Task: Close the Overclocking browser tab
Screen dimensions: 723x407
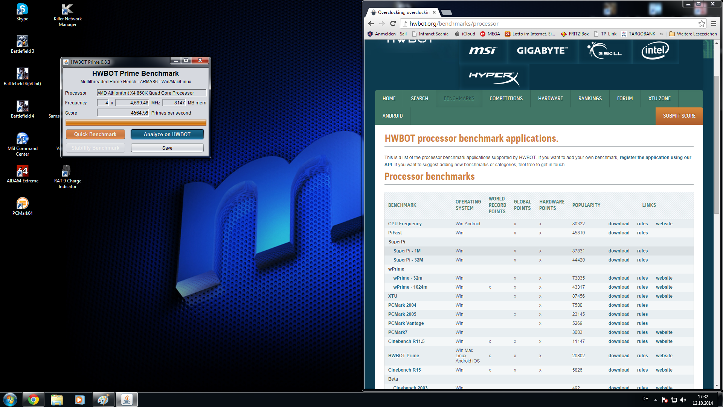Action: click(434, 12)
